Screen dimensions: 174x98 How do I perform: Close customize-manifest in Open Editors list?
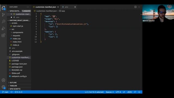11,14
